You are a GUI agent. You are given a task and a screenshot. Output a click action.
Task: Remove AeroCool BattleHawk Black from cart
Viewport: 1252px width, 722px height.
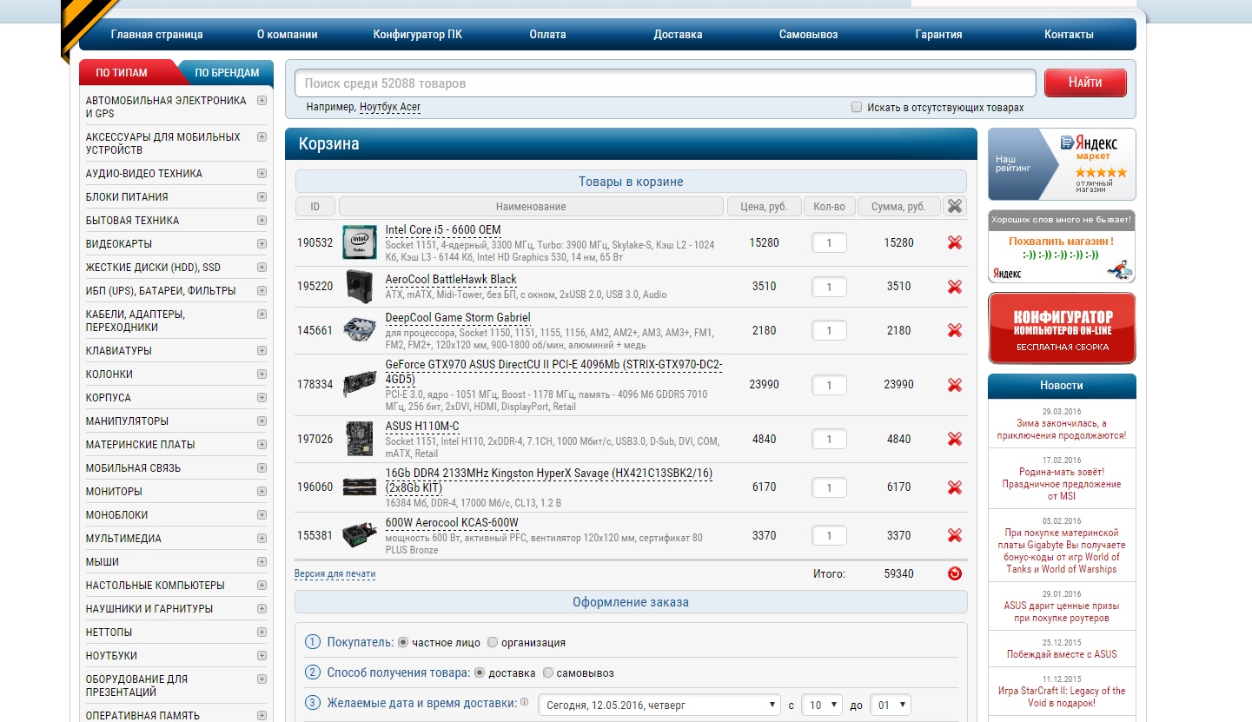tap(955, 287)
